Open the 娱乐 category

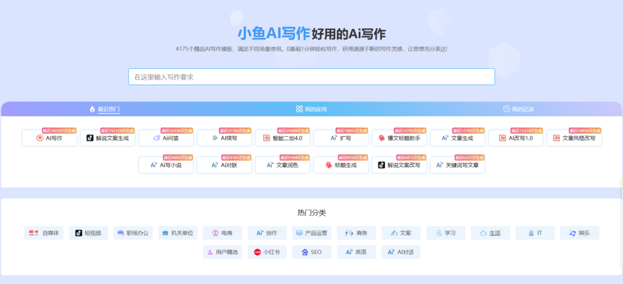(580, 233)
